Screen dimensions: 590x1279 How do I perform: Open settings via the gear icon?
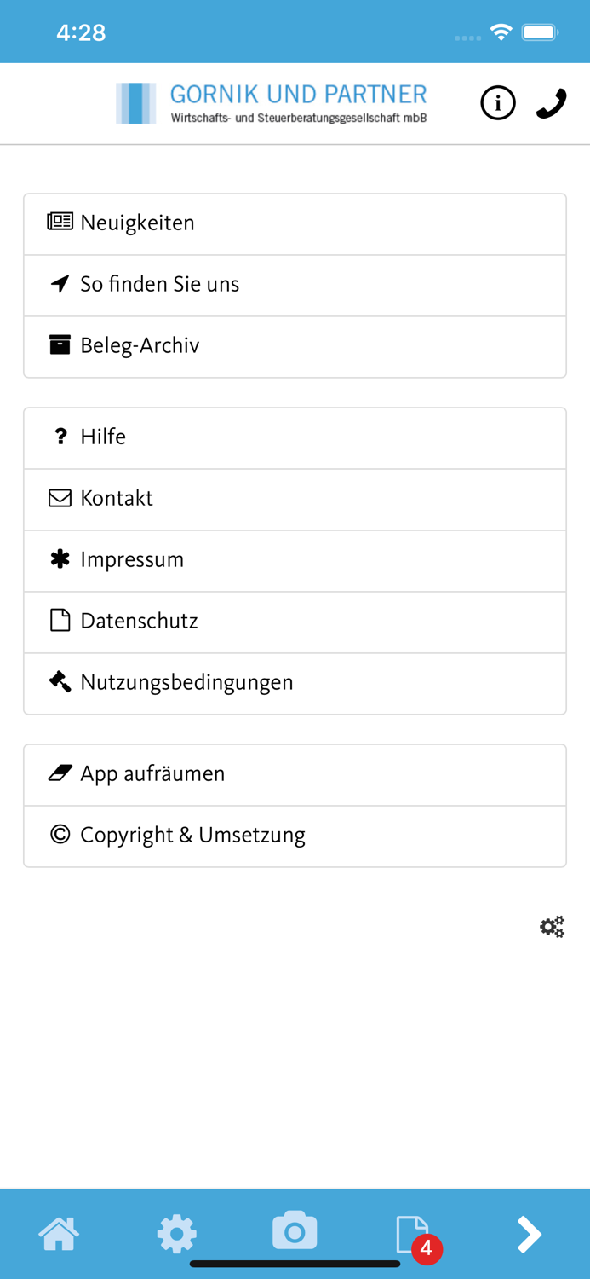[x=176, y=1234]
